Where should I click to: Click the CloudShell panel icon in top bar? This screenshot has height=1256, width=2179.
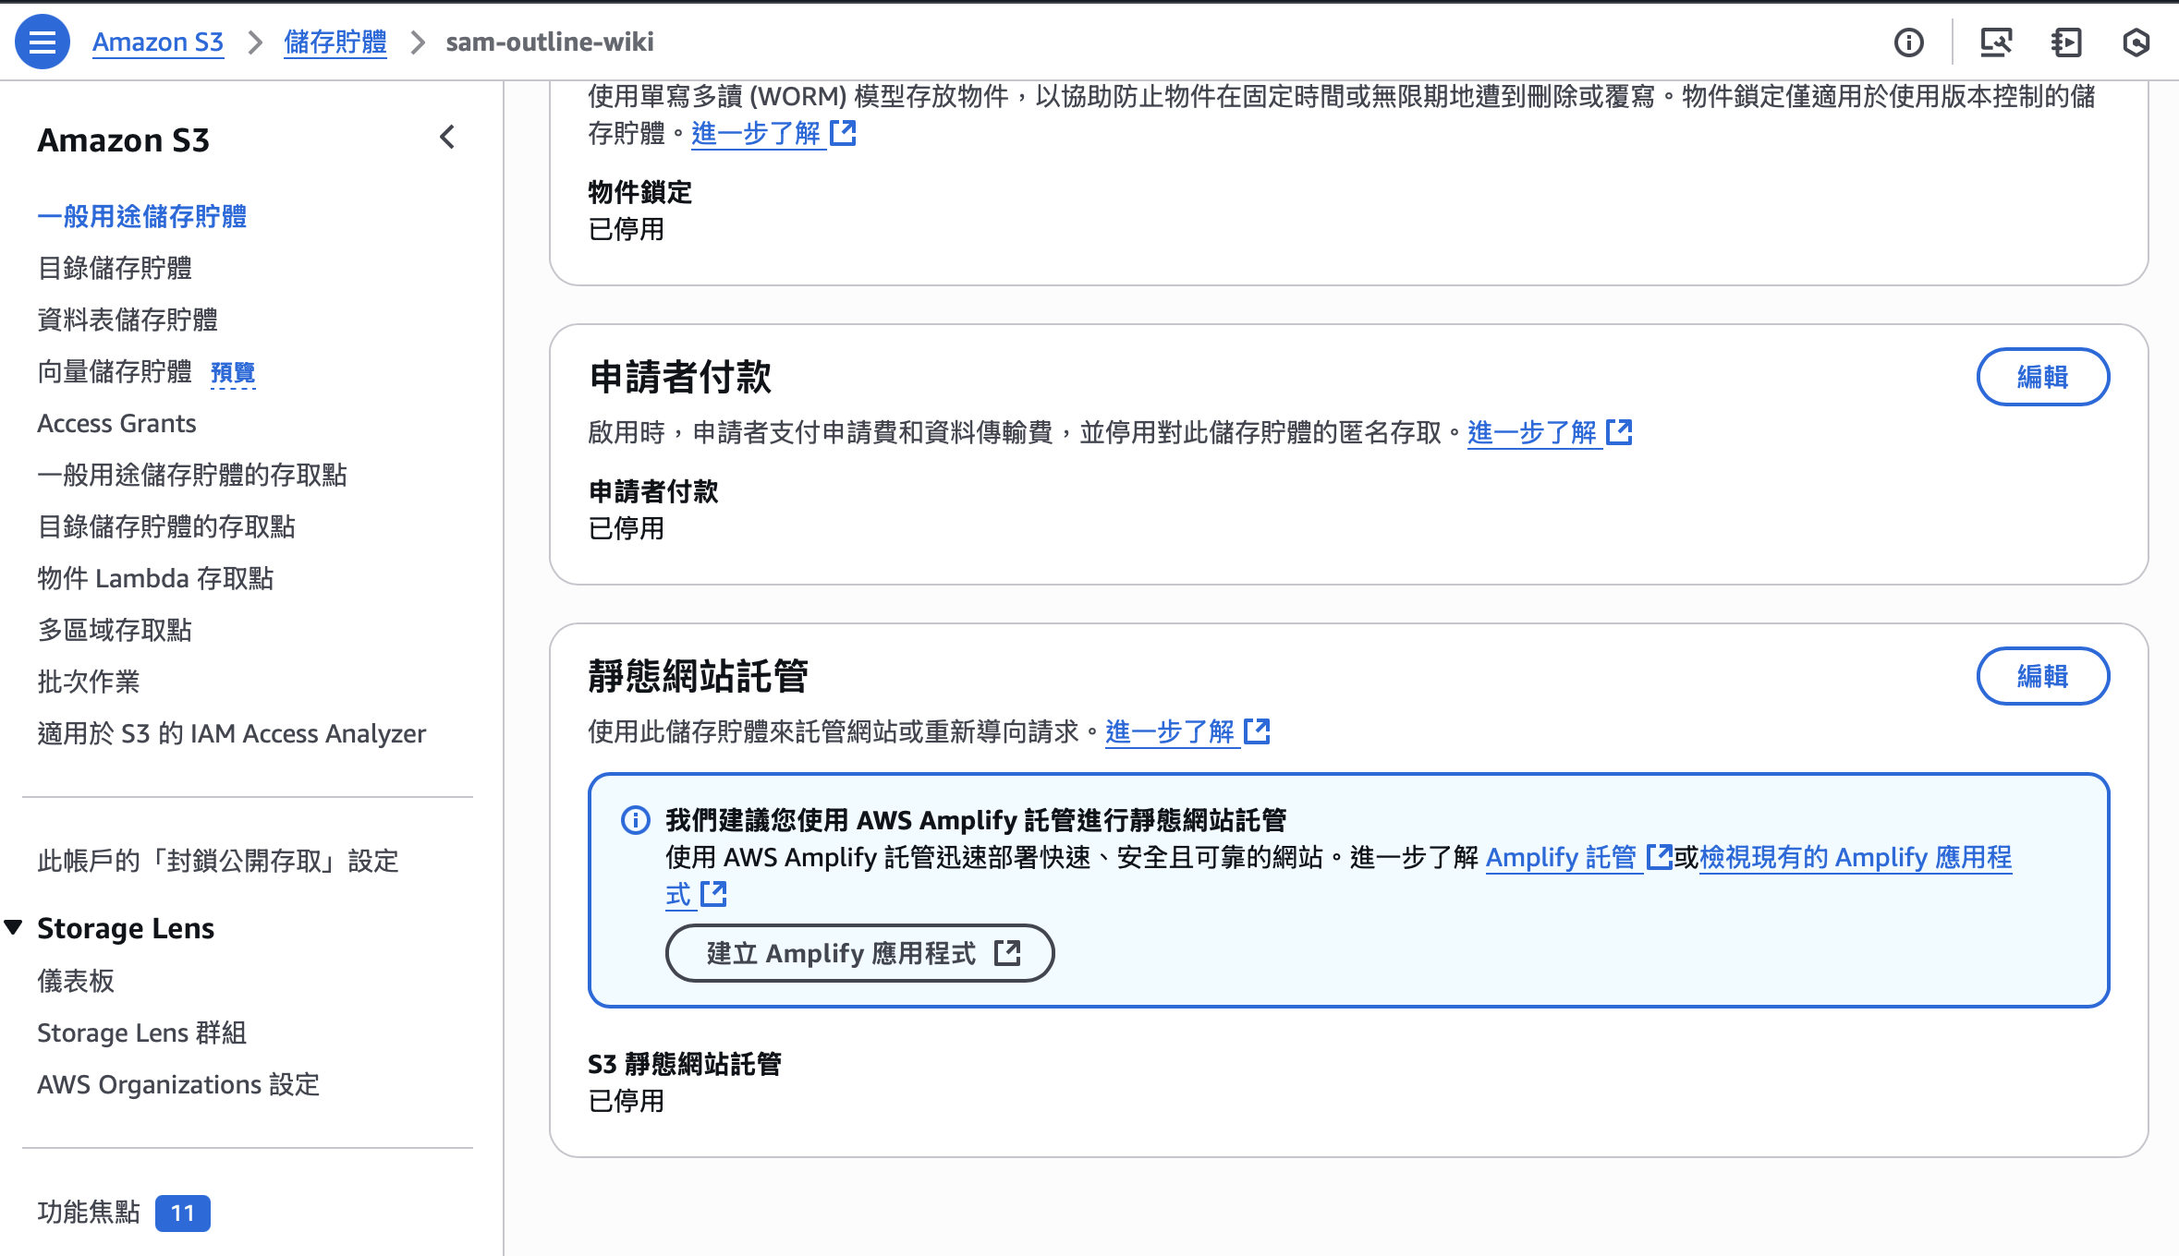point(2065,42)
